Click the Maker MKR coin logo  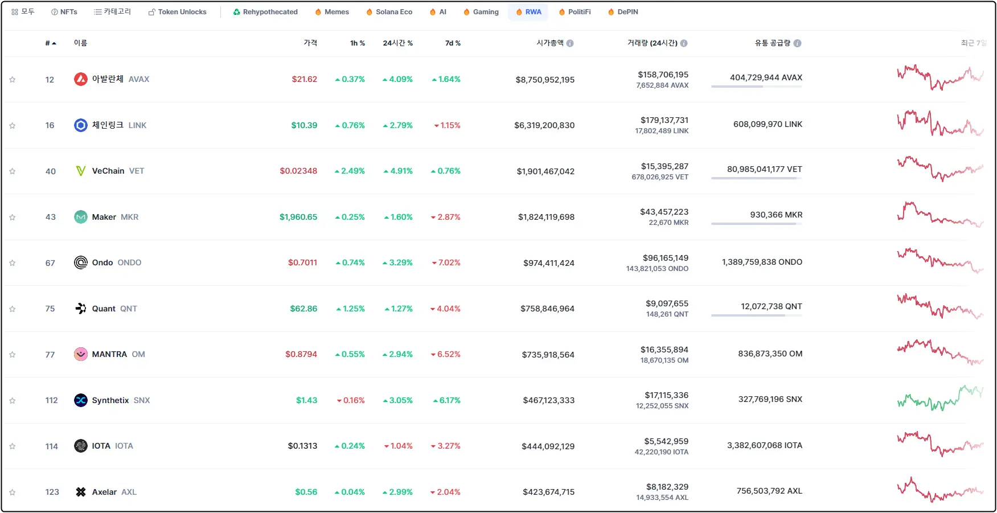(x=81, y=217)
